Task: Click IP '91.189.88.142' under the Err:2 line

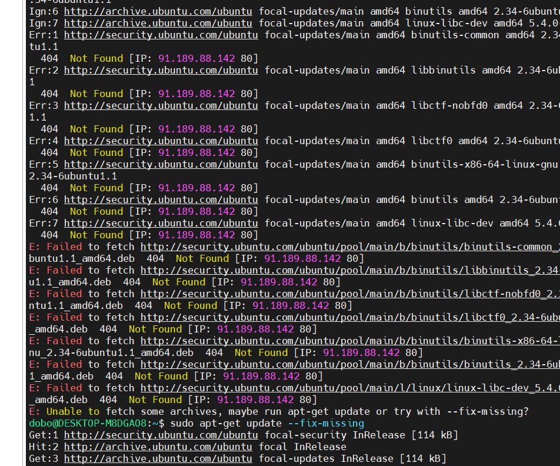Action: [196, 94]
